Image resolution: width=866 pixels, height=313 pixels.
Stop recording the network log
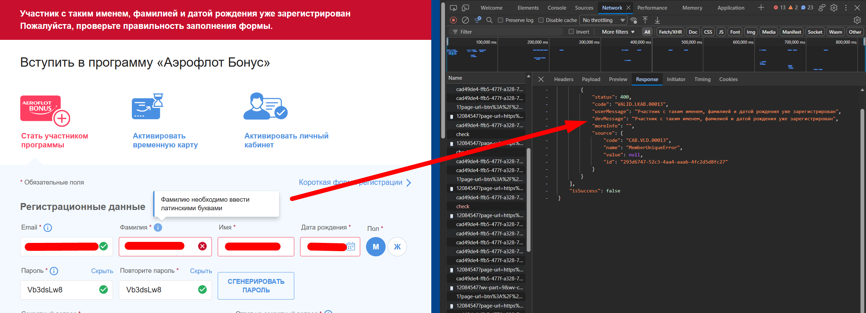(453, 20)
